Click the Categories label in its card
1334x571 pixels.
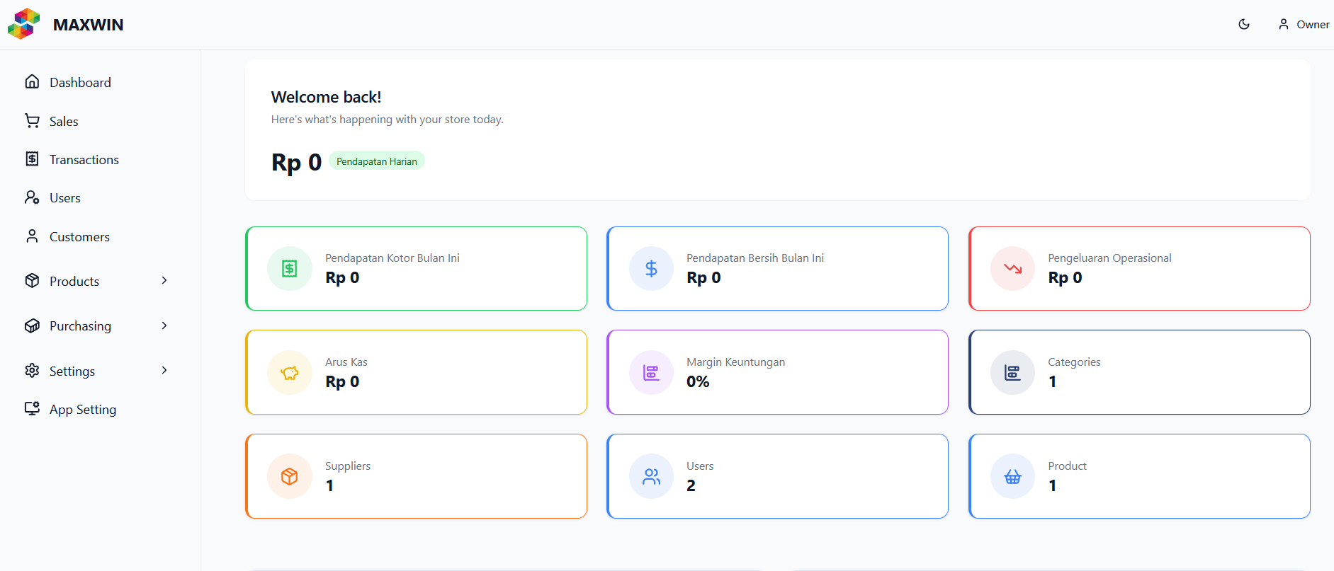[x=1074, y=362]
